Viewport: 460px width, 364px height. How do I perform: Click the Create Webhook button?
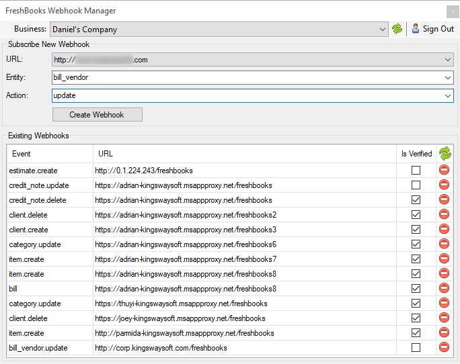point(98,115)
